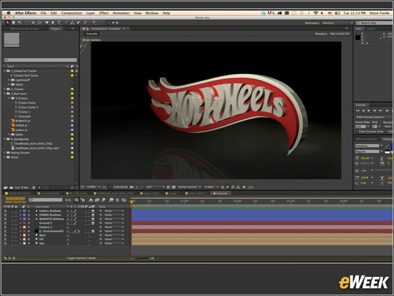The width and height of the screenshot is (394, 296).
Task: Click Draft 3D icon in timeline header
Action: tap(82, 200)
